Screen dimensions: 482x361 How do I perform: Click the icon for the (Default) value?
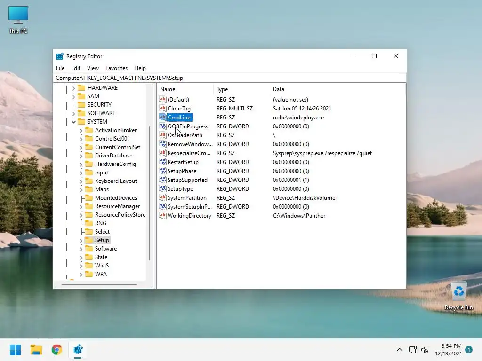pyautogui.click(x=162, y=99)
